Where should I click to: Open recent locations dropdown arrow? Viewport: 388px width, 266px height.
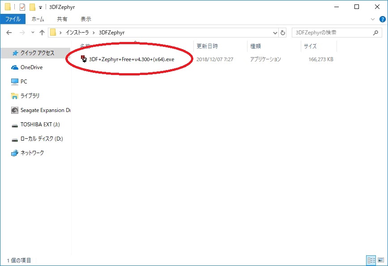pyautogui.click(x=33, y=33)
